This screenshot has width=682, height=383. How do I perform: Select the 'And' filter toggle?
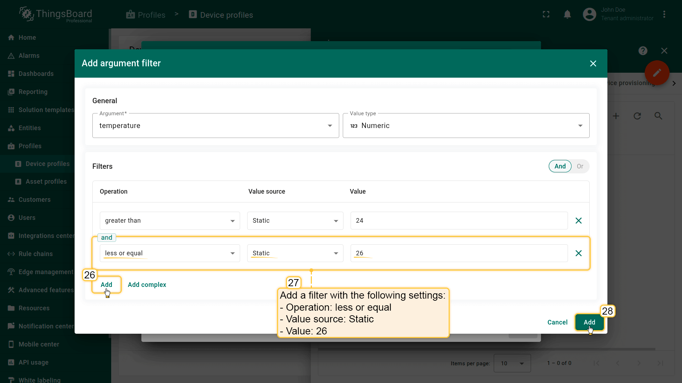point(560,166)
